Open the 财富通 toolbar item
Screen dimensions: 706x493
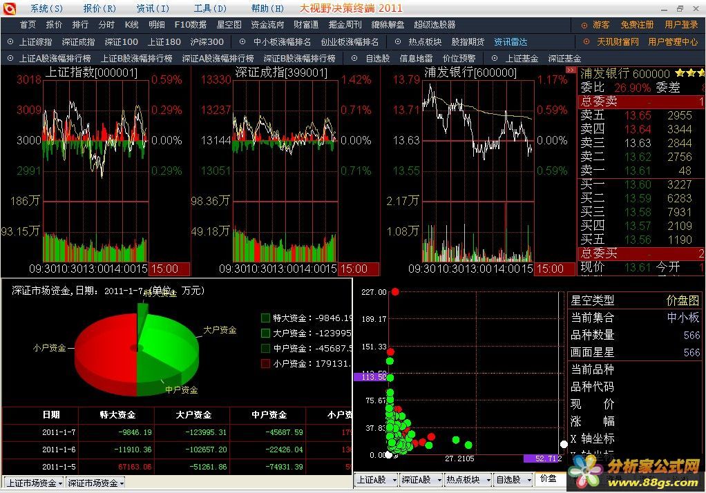pos(306,25)
